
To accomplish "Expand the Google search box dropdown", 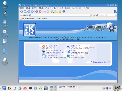I will 116,15.
